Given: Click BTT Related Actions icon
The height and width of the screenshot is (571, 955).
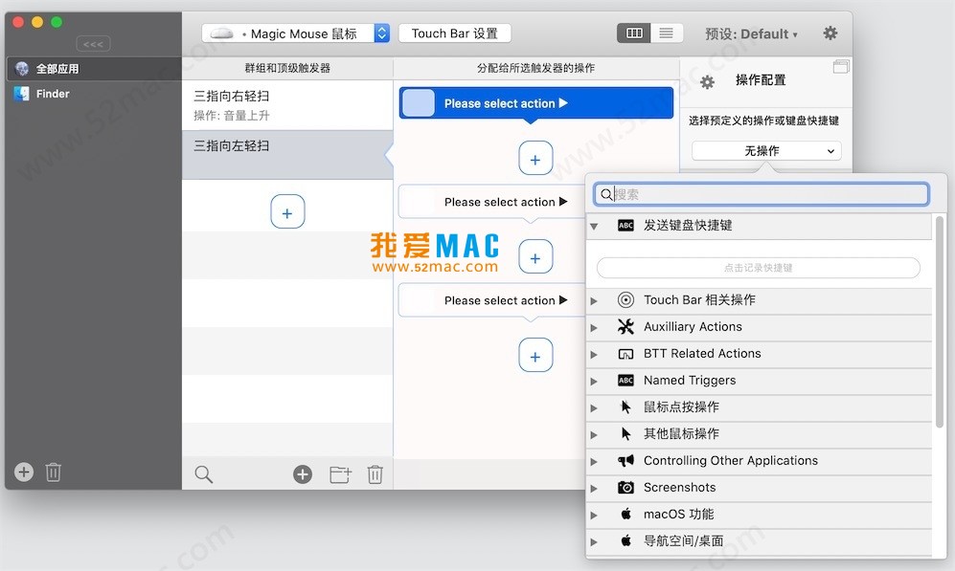Looking at the screenshot, I should tap(625, 354).
